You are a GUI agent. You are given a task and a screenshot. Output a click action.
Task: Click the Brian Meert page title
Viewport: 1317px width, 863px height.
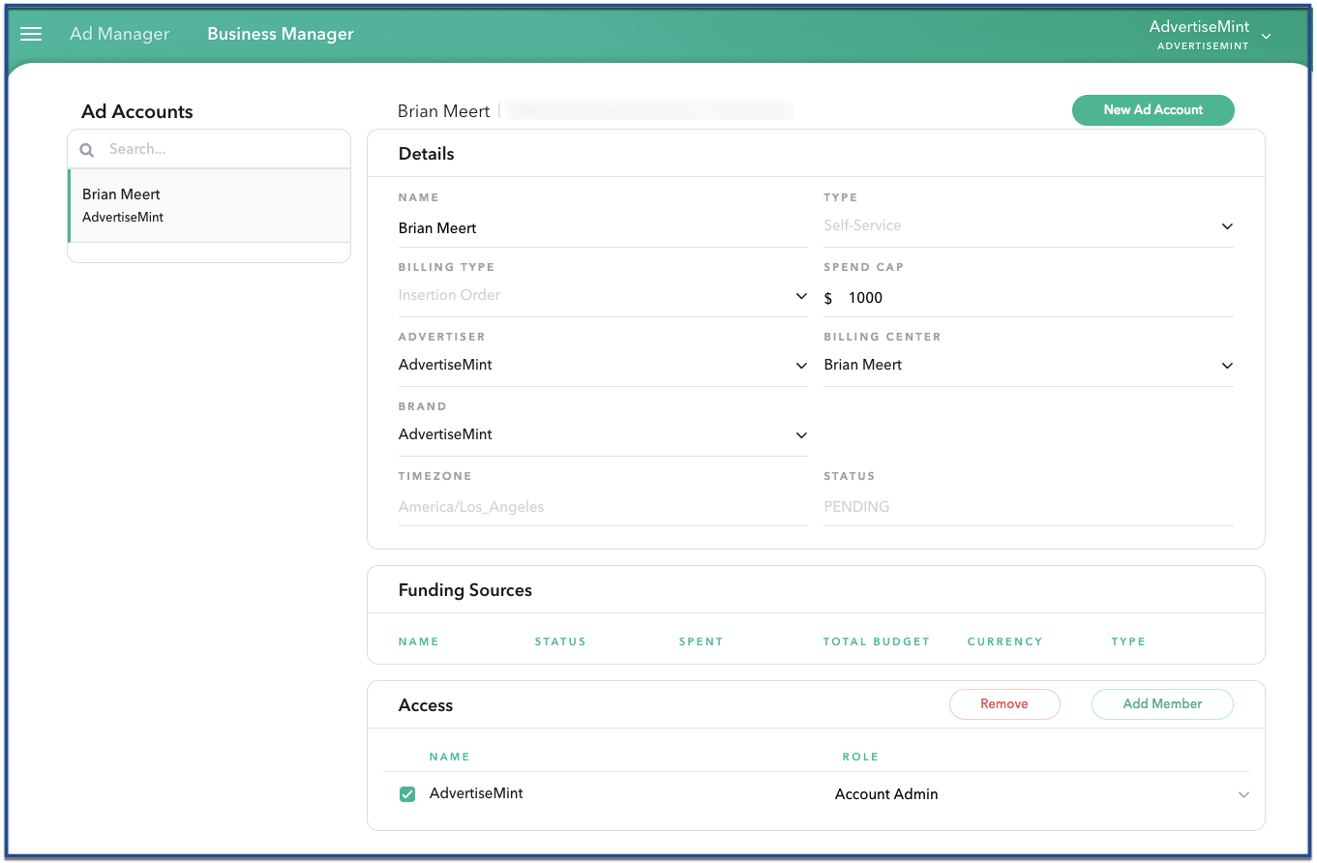click(444, 111)
